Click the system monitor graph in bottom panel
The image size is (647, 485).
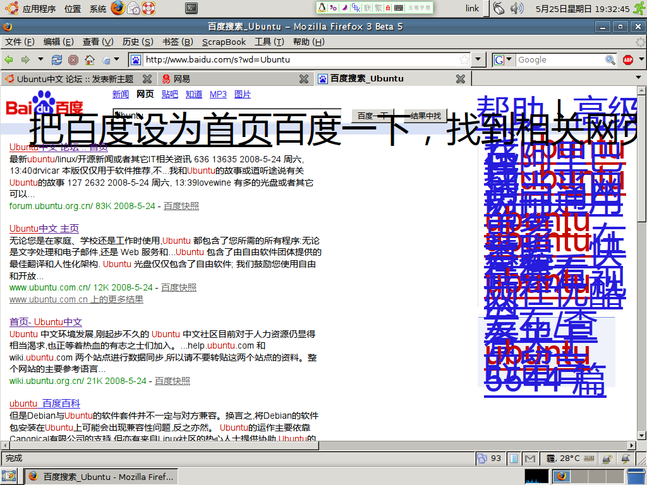tap(537, 476)
